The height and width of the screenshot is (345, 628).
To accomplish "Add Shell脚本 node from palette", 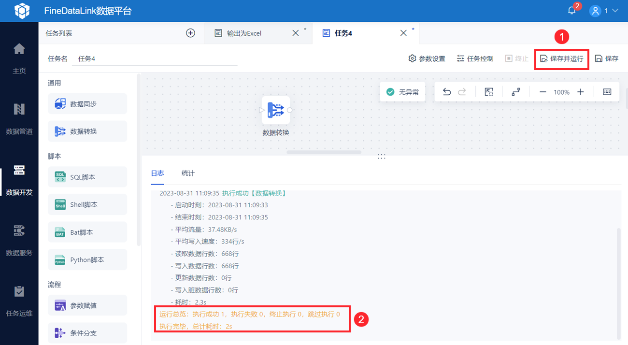I will [x=87, y=204].
